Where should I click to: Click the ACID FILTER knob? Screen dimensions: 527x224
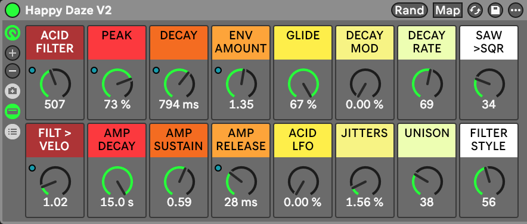(x=55, y=83)
